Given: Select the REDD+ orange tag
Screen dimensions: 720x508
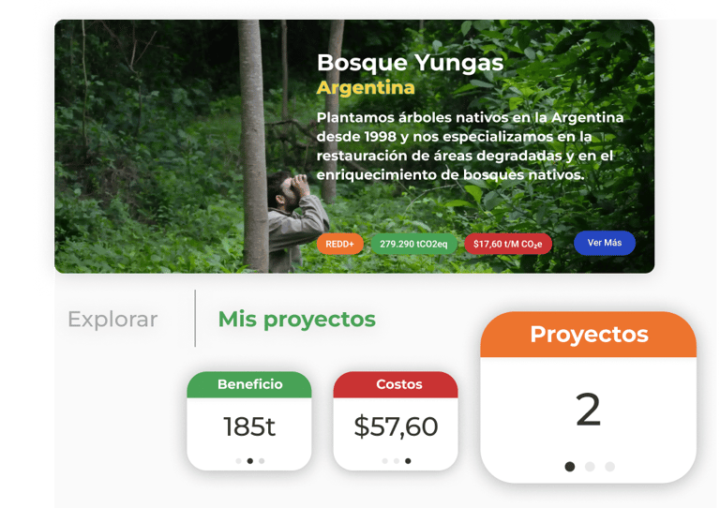Looking at the screenshot, I should (339, 244).
